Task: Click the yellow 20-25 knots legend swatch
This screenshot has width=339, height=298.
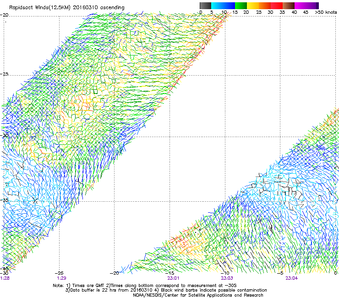Action: point(253,6)
